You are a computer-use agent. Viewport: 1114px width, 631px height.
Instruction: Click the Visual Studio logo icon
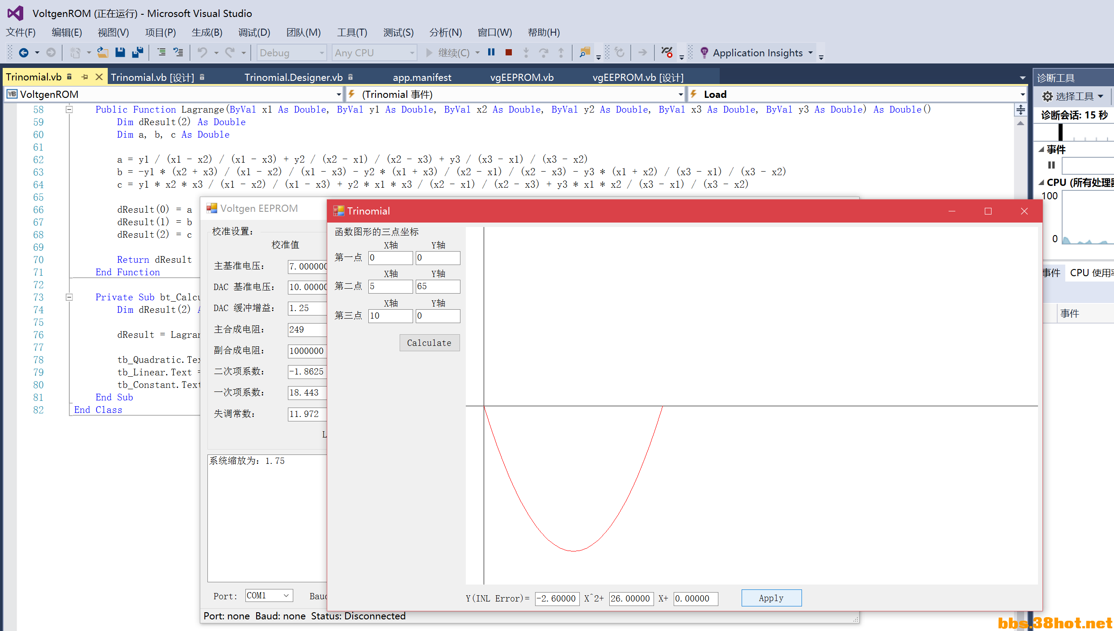[15, 13]
